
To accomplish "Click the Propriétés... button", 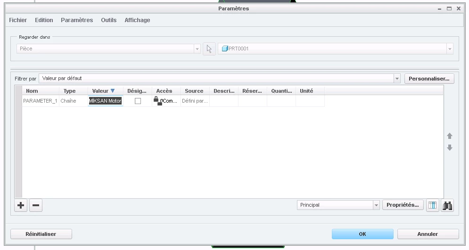I will pyautogui.click(x=403, y=205).
